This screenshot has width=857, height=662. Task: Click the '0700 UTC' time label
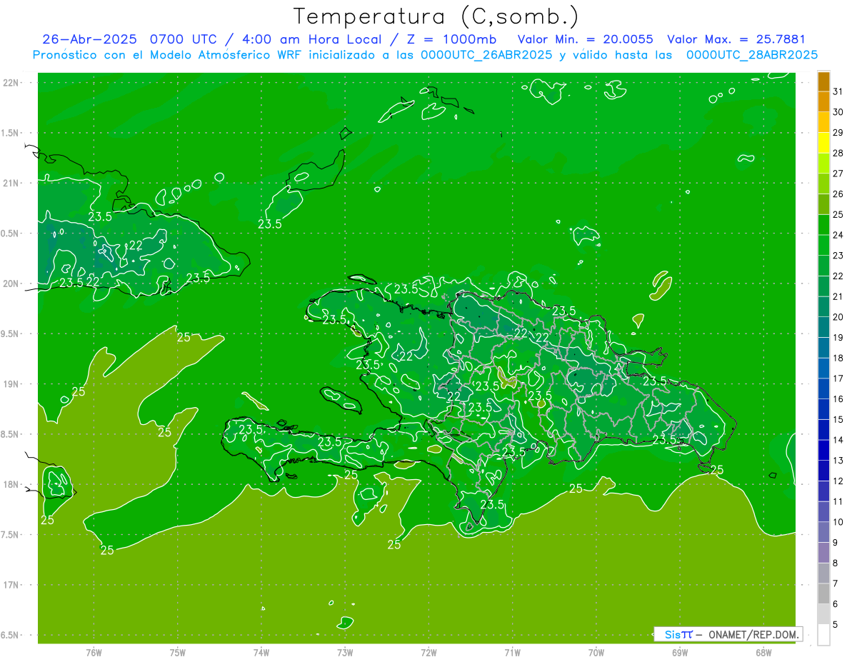coord(185,39)
